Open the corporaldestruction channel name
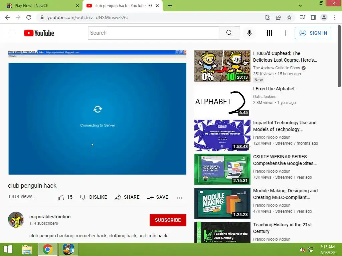Viewport: 342px width, 256px height. tap(50, 217)
